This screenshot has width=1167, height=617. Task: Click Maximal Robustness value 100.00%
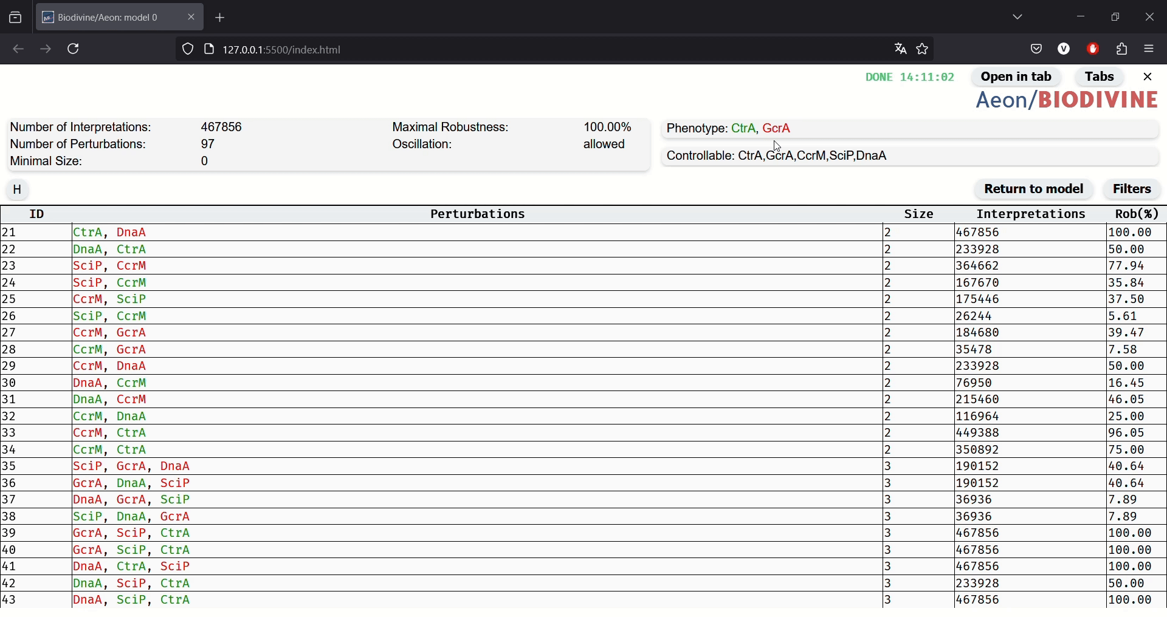tap(608, 128)
